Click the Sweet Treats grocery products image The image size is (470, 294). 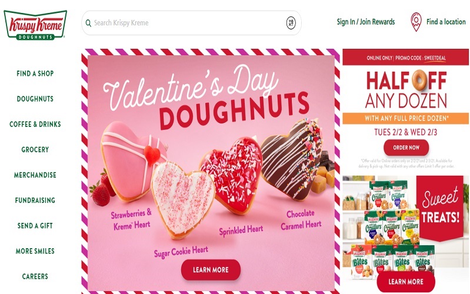point(405,228)
